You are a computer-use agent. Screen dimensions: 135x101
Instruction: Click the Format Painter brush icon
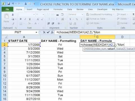tap(13, 24)
